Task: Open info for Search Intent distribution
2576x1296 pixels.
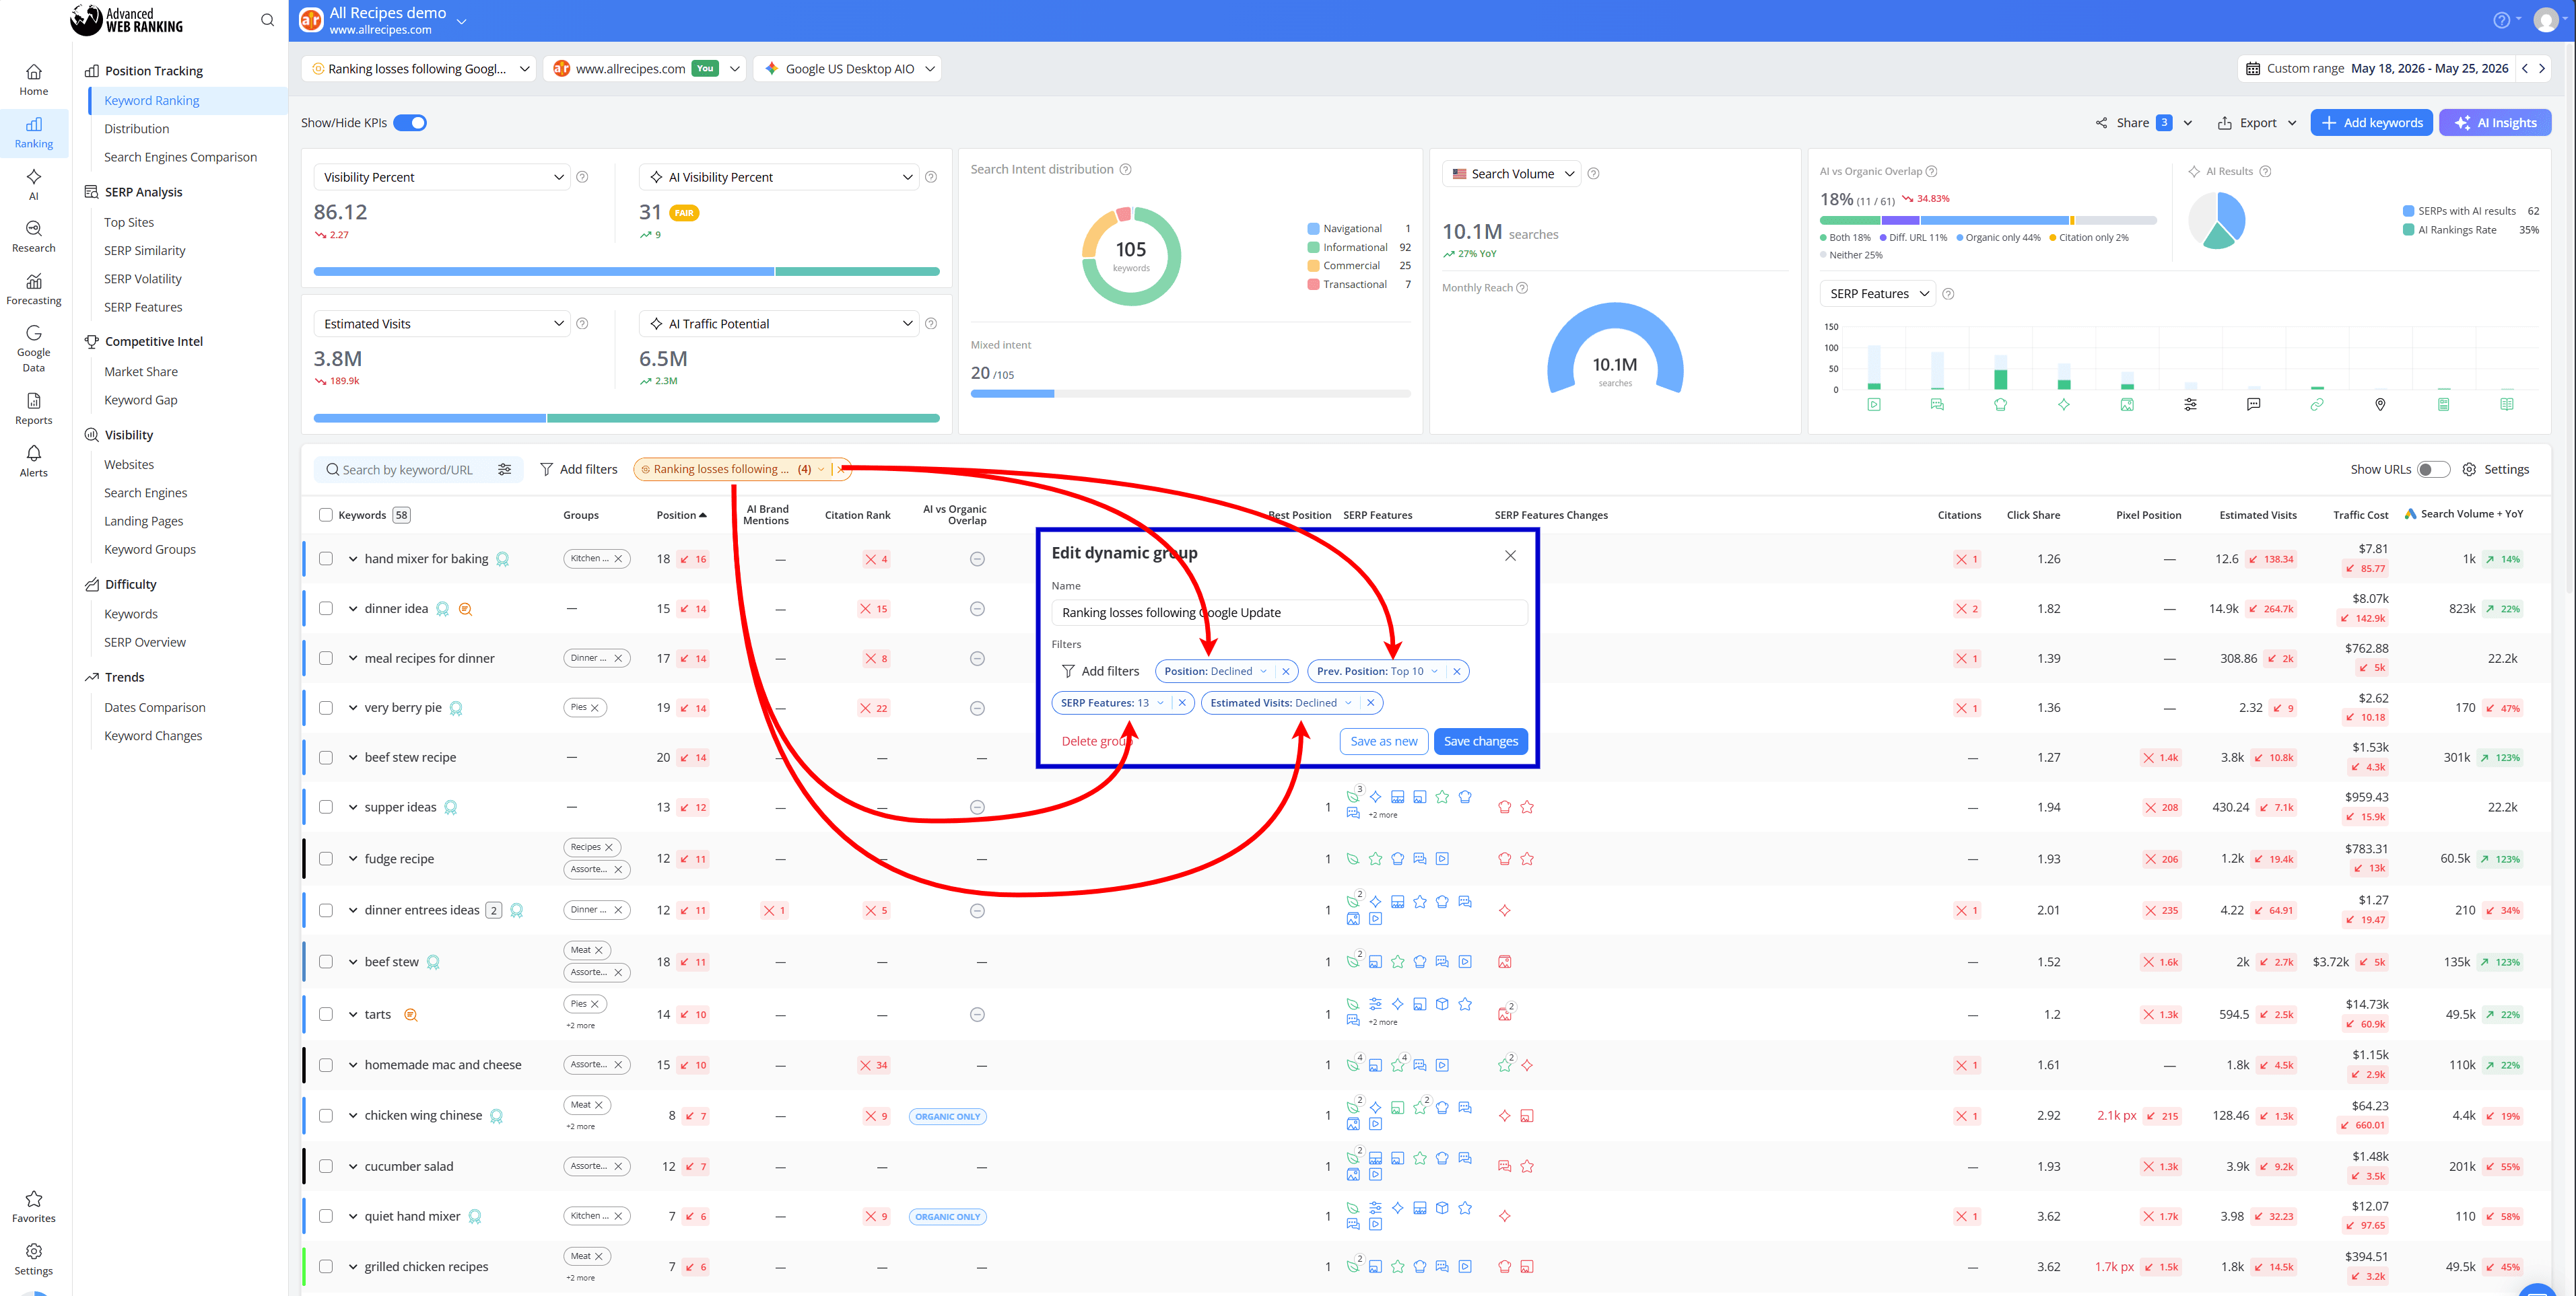Action: pyautogui.click(x=1125, y=170)
